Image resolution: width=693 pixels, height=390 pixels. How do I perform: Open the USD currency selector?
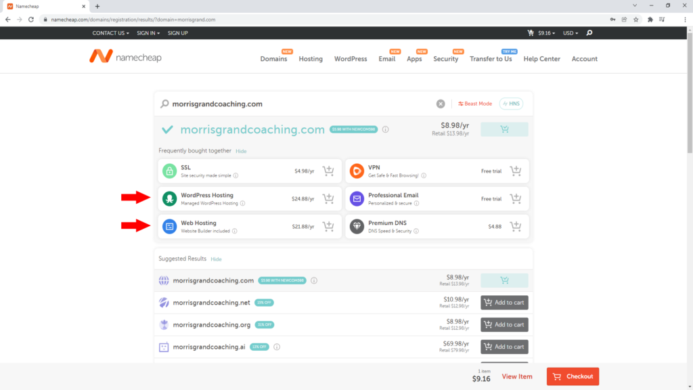point(570,33)
